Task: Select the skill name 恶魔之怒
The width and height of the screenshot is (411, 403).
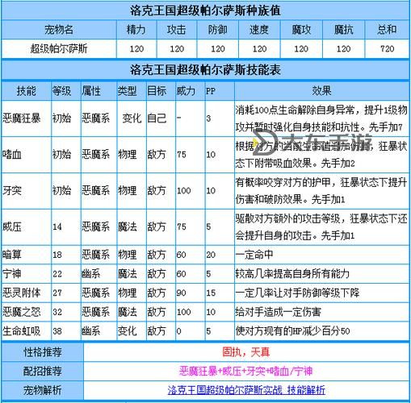Action: pyautogui.click(x=22, y=312)
